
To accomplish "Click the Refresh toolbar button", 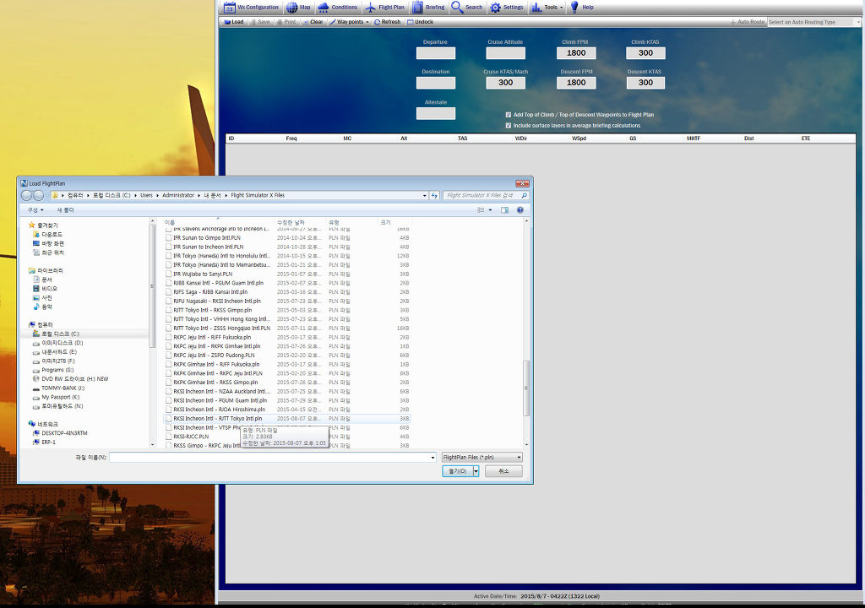I will (386, 22).
